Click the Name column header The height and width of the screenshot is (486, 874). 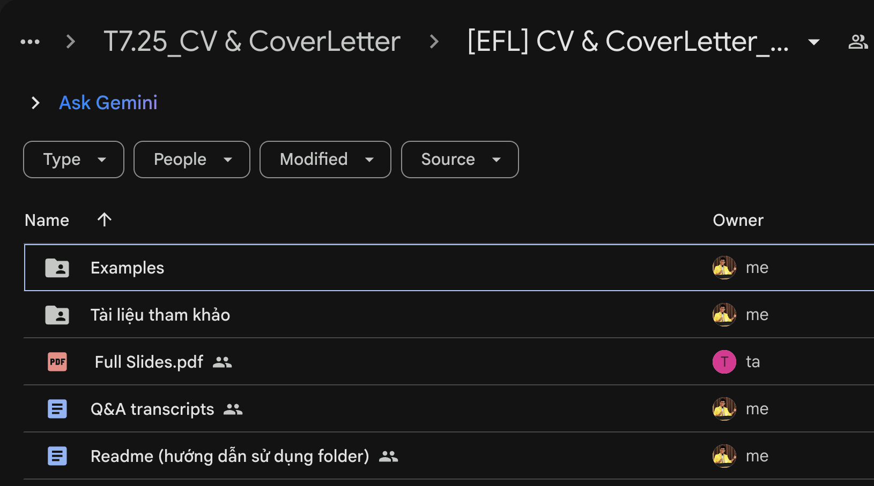[x=47, y=220]
